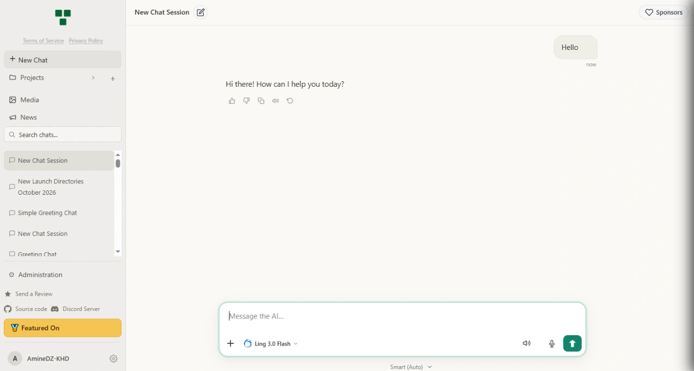Open Simple Greeting Chat
The height and width of the screenshot is (371, 694).
(x=59, y=213)
